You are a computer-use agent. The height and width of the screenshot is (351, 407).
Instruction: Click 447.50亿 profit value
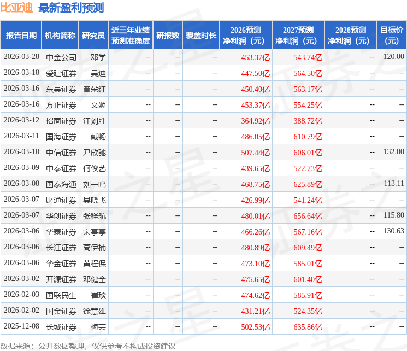[256, 73]
